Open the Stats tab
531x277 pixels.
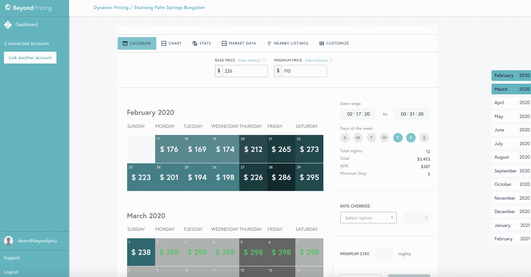[202, 43]
